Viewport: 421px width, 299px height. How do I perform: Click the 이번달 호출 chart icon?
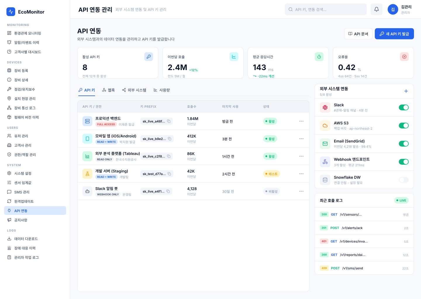(234, 57)
